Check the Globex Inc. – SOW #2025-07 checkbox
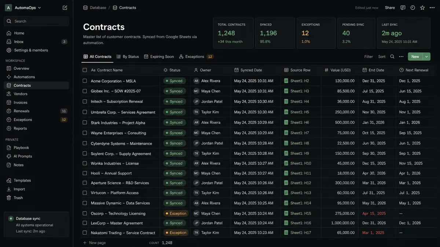The height and width of the screenshot is (247, 440). tap(85, 91)
